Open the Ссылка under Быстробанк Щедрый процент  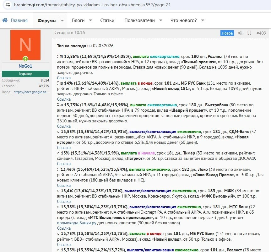coord(64,126)
